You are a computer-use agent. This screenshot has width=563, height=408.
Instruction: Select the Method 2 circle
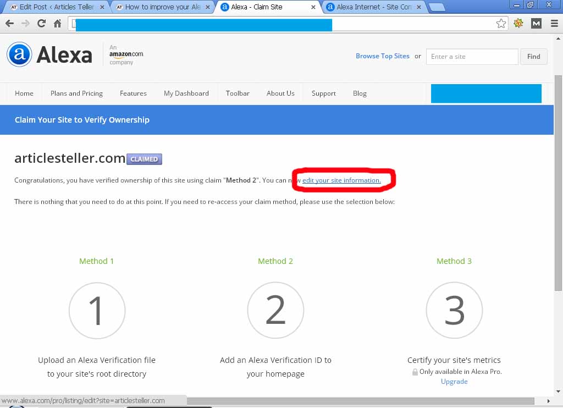point(275,310)
